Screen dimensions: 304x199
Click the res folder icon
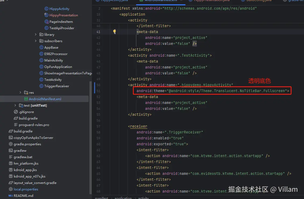point(26,92)
